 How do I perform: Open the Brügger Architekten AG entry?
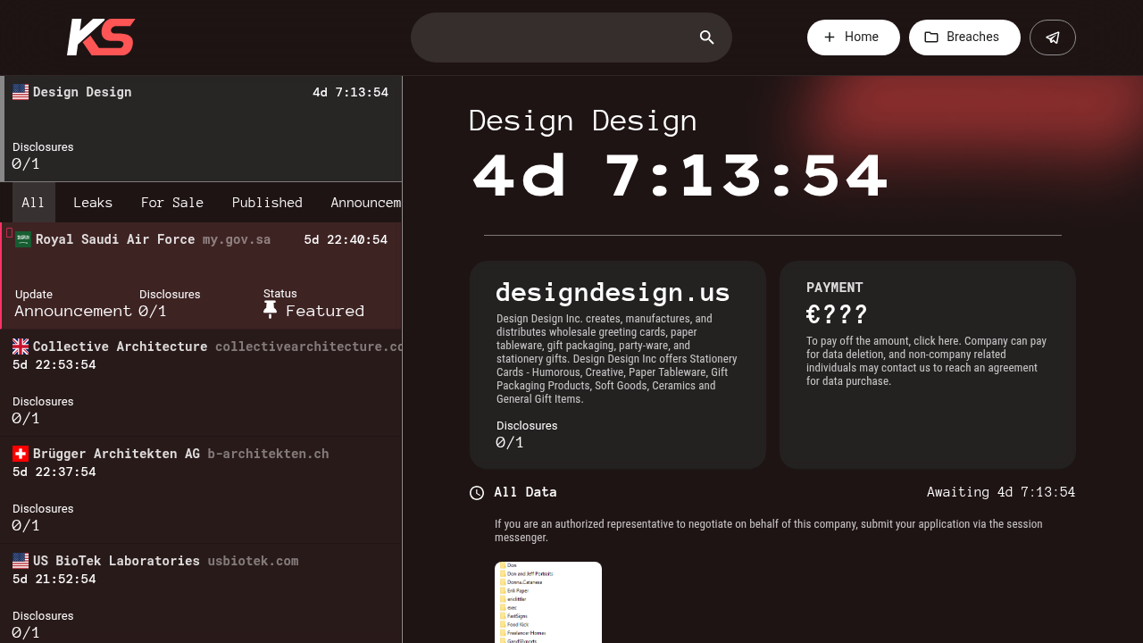point(202,490)
